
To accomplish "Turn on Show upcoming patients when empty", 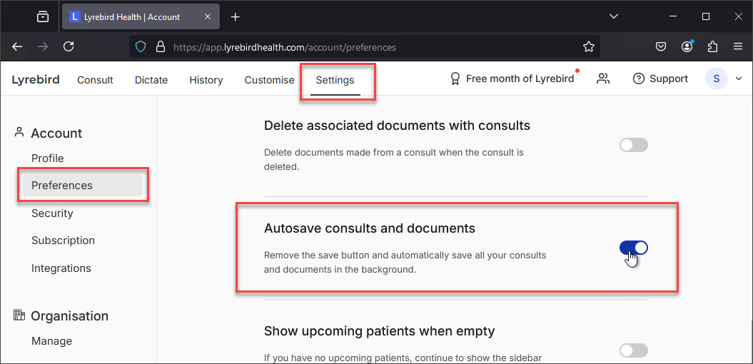I will (x=633, y=350).
